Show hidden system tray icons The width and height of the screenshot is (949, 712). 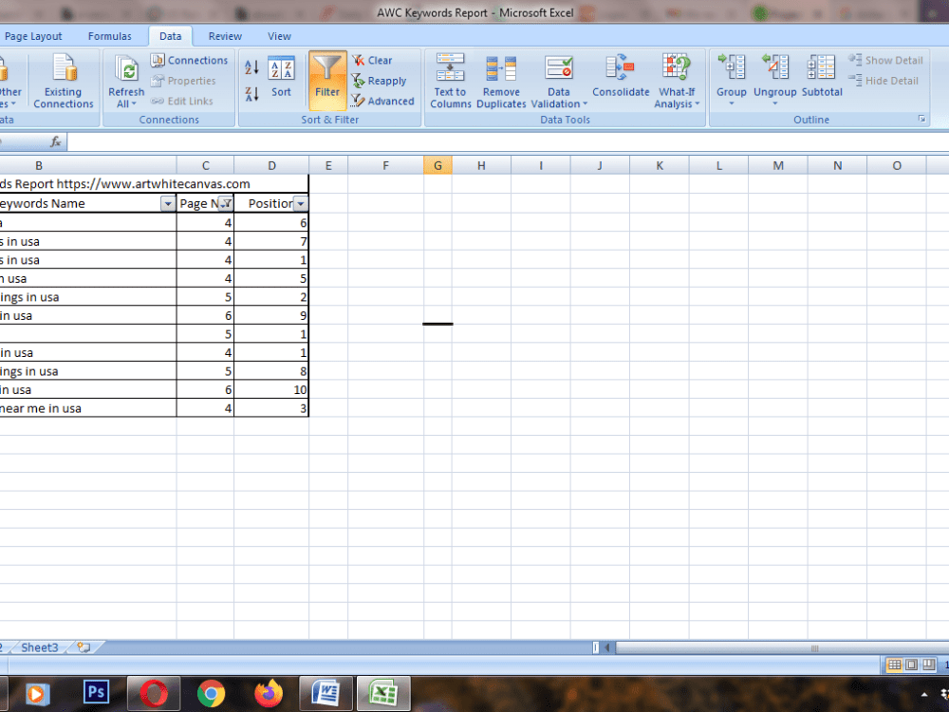click(924, 695)
